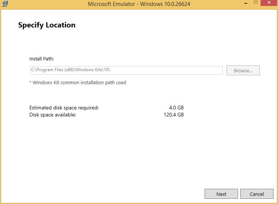Image resolution: width=278 pixels, height=204 pixels.
Task: Maximize the installer window
Action: (x=255, y=3)
